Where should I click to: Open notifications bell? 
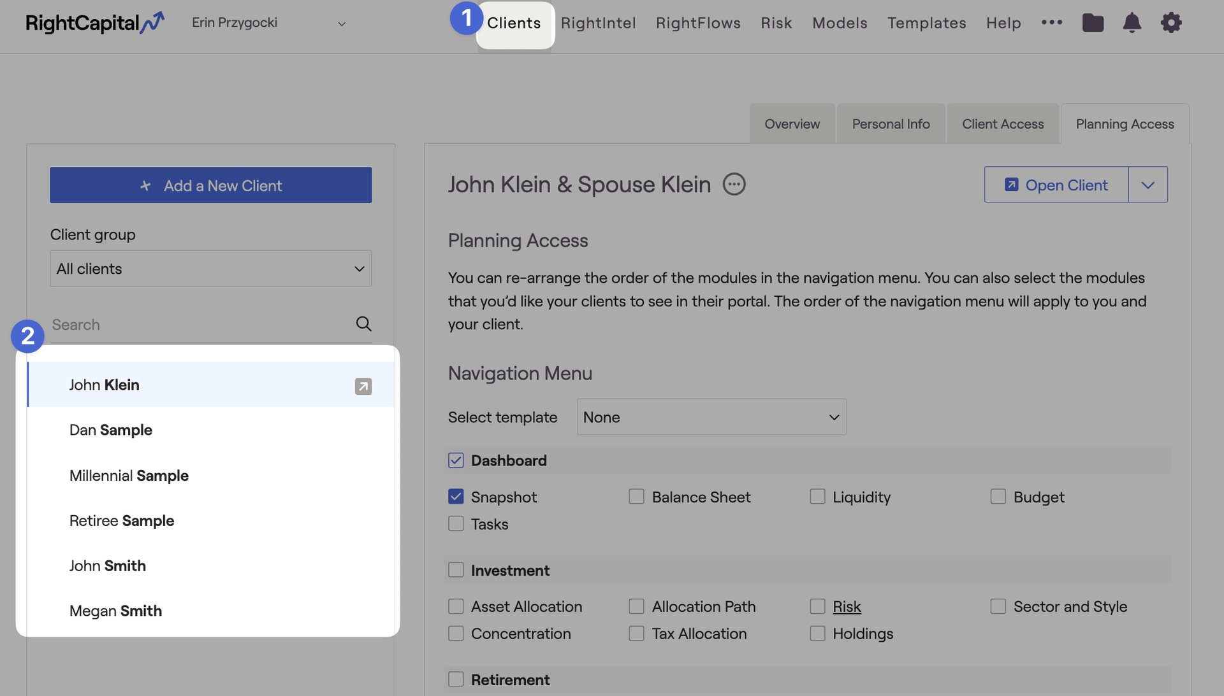1132,23
